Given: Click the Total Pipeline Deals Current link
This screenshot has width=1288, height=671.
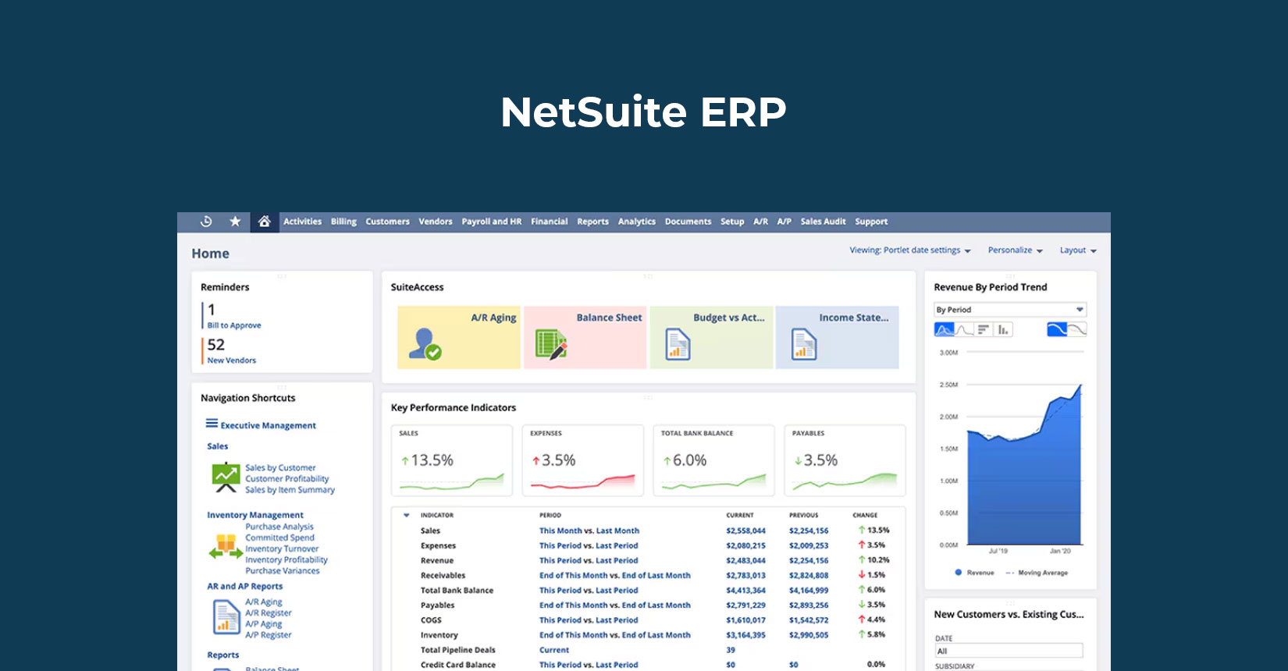Looking at the screenshot, I should [554, 650].
